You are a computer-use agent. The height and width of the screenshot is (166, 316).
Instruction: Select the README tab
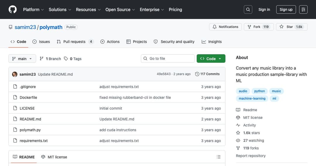click(x=24, y=157)
